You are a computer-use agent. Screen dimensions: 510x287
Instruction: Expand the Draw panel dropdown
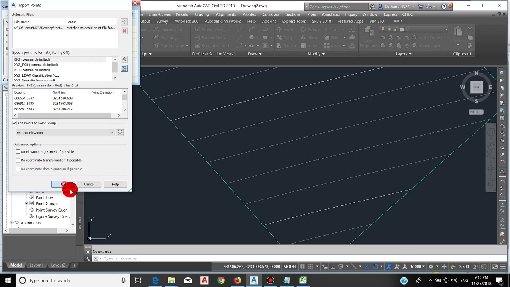(x=255, y=54)
